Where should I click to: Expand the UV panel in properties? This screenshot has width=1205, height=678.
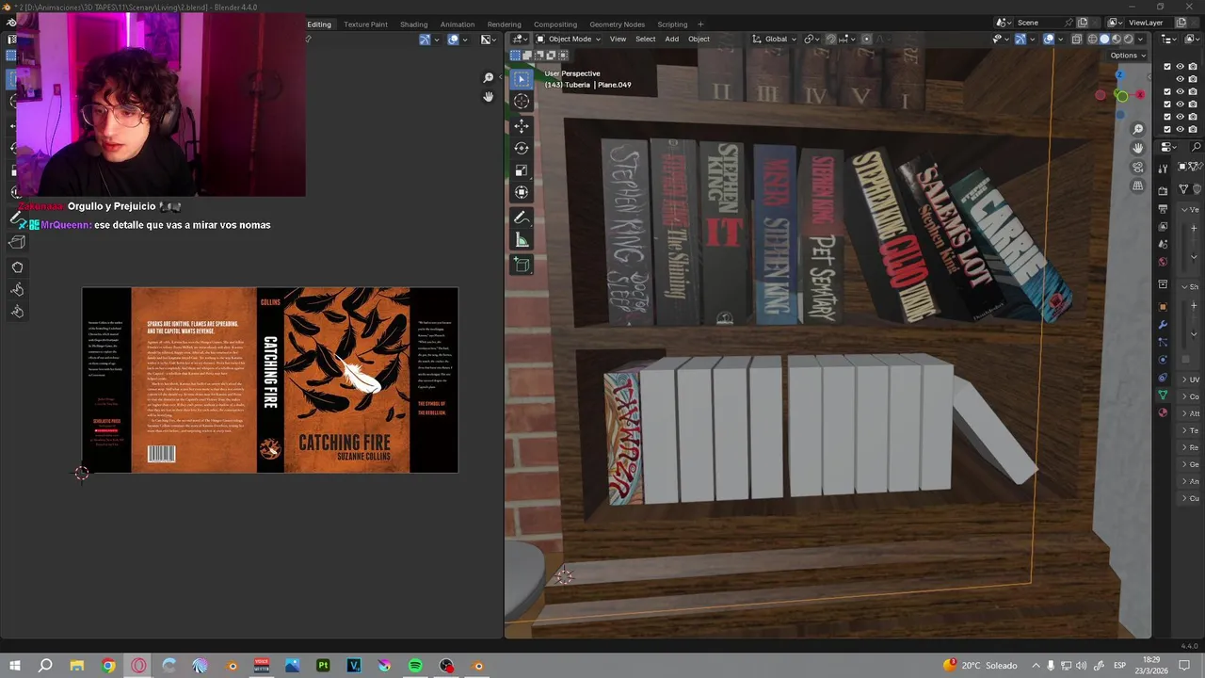click(1190, 379)
